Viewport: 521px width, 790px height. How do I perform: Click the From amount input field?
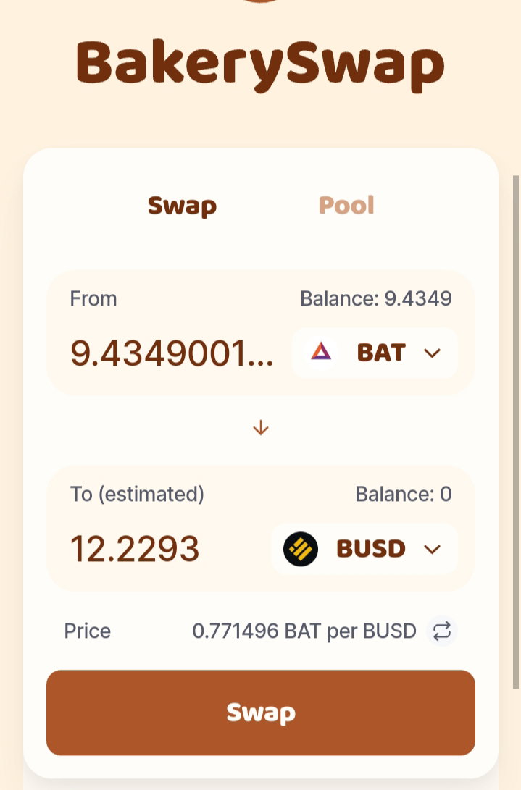172,353
